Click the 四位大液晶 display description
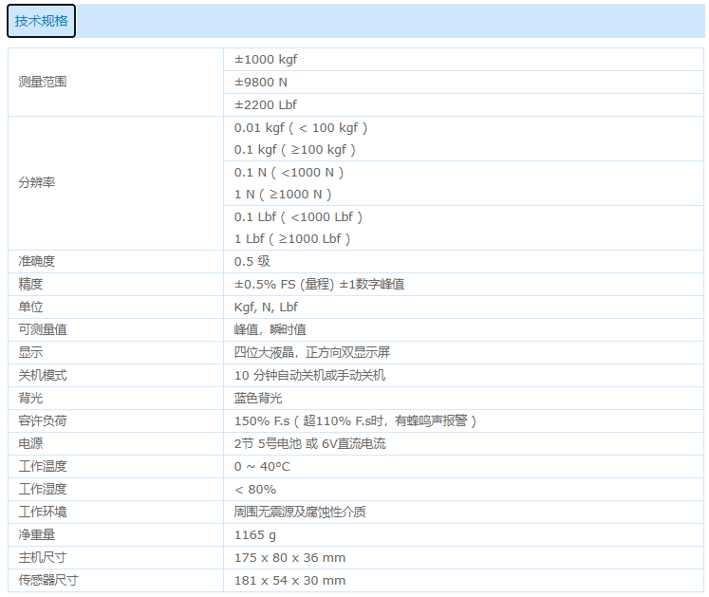Image resolution: width=709 pixels, height=597 pixels. [x=311, y=352]
